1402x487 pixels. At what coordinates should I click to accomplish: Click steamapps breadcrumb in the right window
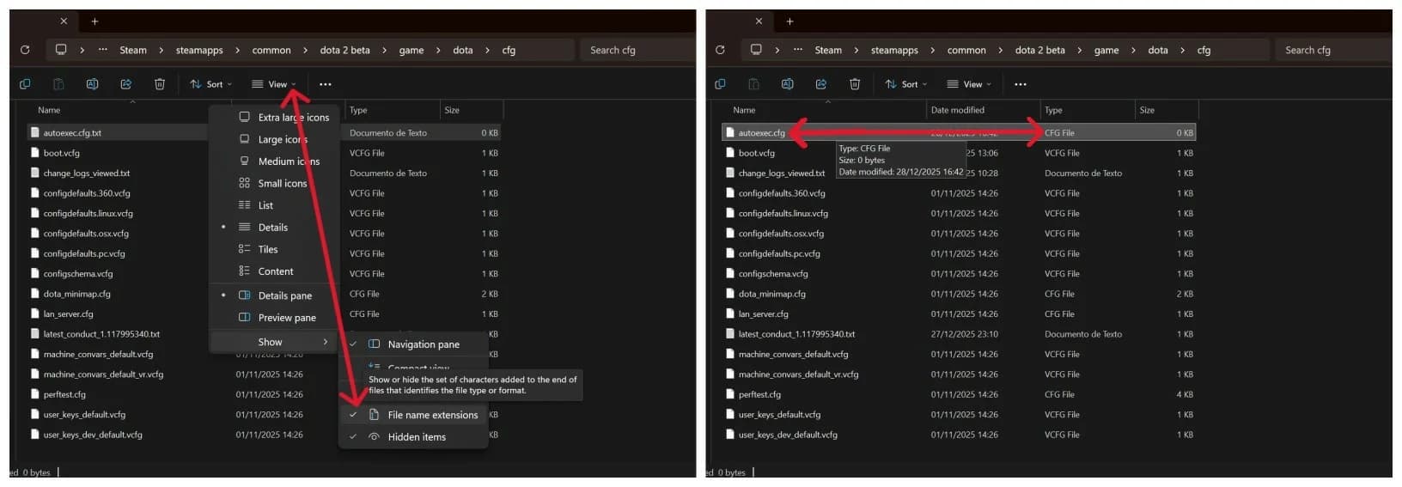point(894,50)
